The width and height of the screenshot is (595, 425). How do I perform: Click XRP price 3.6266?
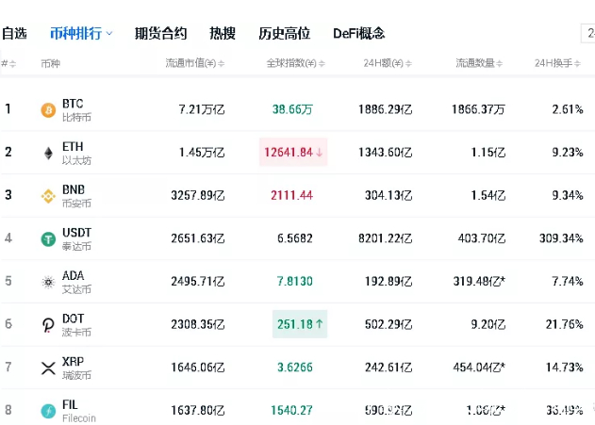[295, 368]
